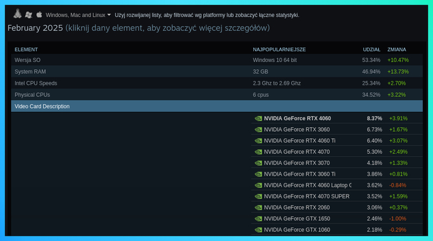Select NVIDIA GeForce RTX 4060 Laptop entry
Screen dimensions: 433x241
308,185
